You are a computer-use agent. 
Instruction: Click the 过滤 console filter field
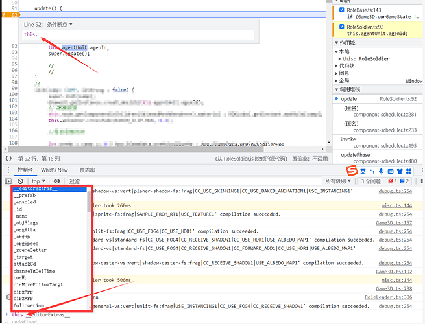click(x=195, y=181)
